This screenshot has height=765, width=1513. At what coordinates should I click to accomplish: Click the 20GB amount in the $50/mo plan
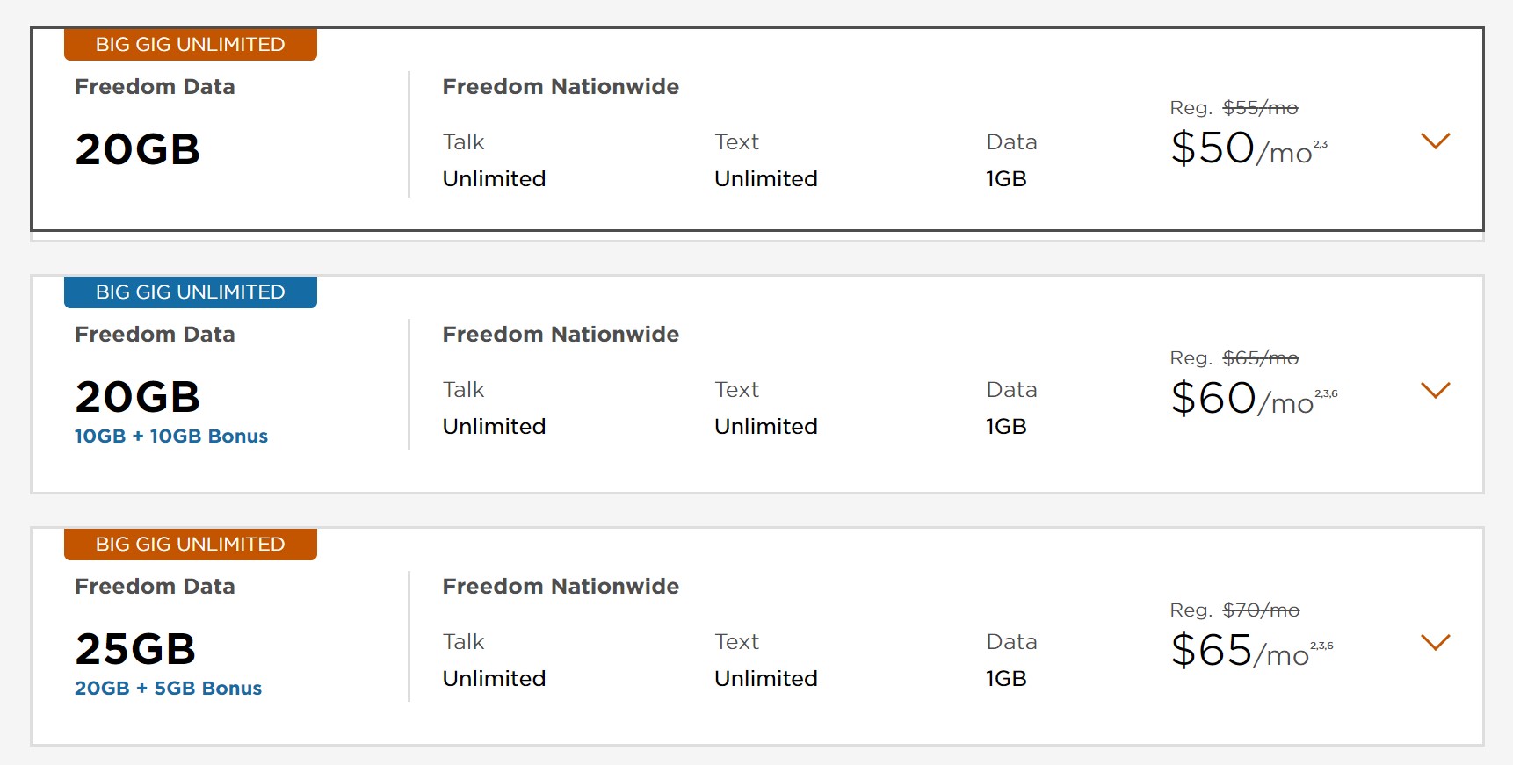[138, 149]
